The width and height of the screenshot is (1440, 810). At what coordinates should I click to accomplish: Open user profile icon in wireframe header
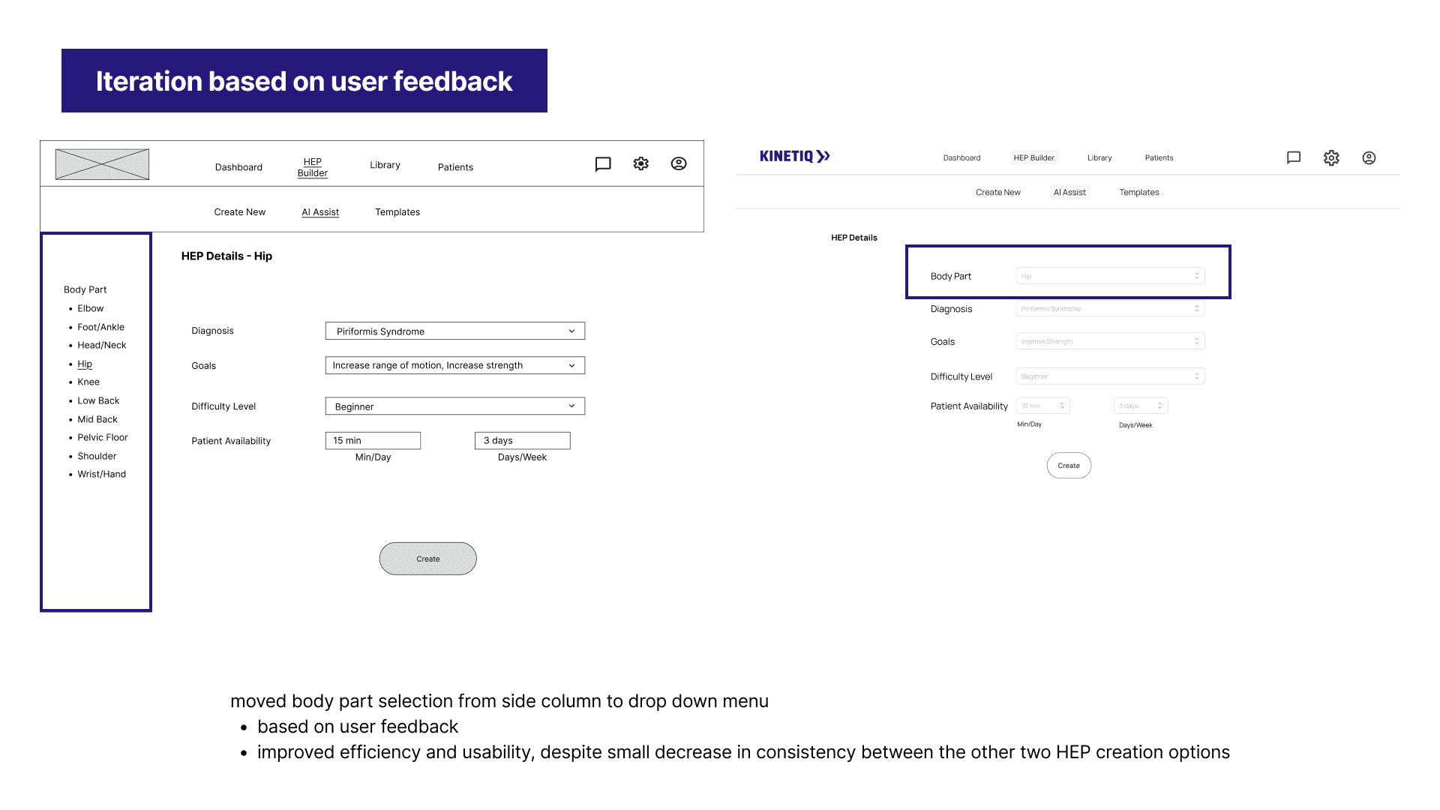point(679,163)
